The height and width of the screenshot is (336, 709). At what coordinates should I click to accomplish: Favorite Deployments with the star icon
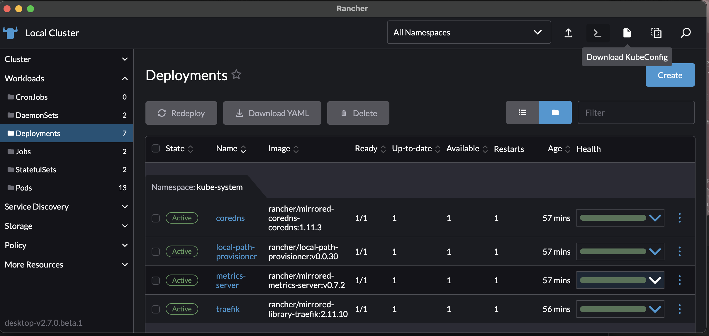236,75
